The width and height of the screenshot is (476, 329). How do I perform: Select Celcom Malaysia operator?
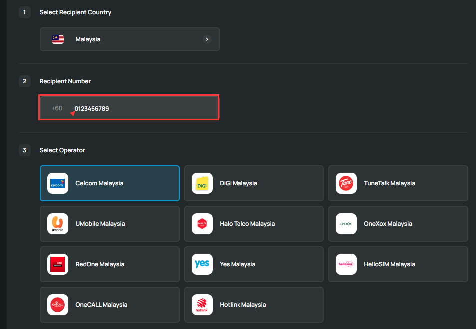[x=110, y=183]
